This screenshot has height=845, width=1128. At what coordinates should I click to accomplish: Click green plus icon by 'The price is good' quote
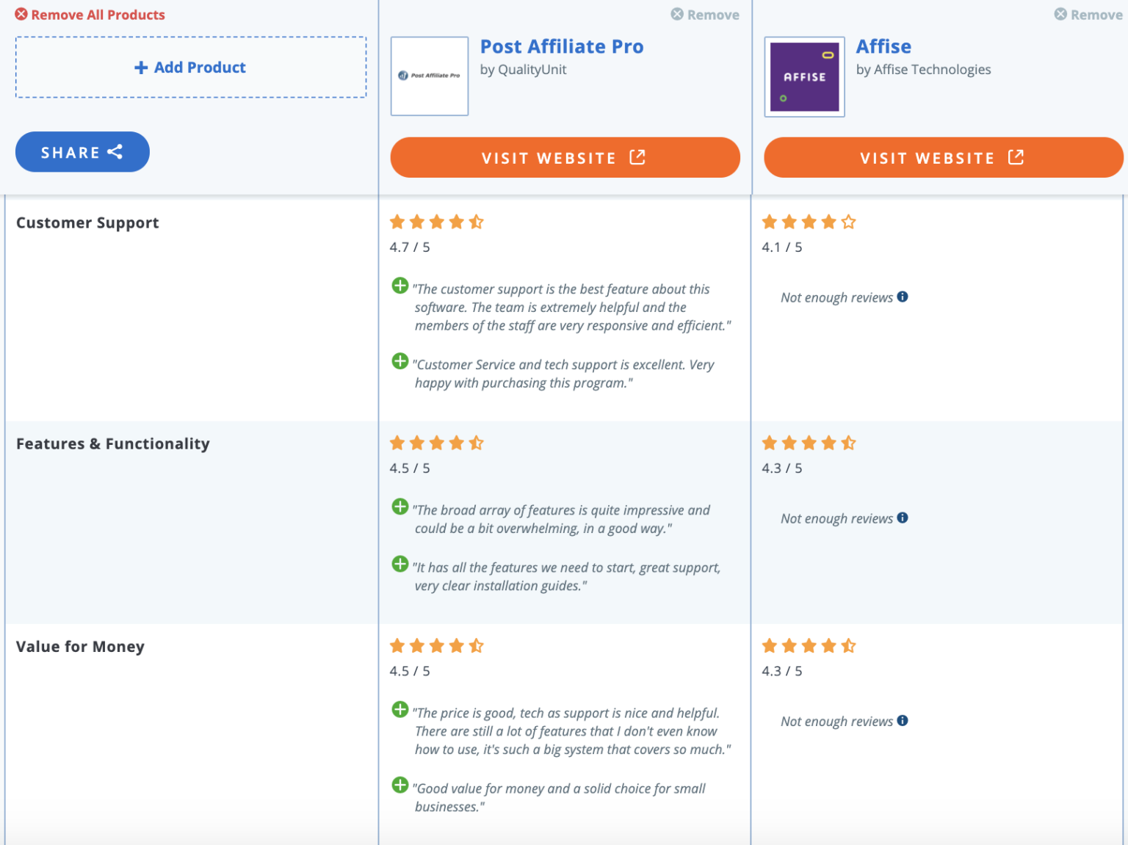point(400,709)
